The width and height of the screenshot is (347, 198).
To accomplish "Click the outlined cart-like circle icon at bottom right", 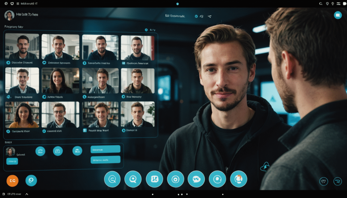I will (338, 181).
